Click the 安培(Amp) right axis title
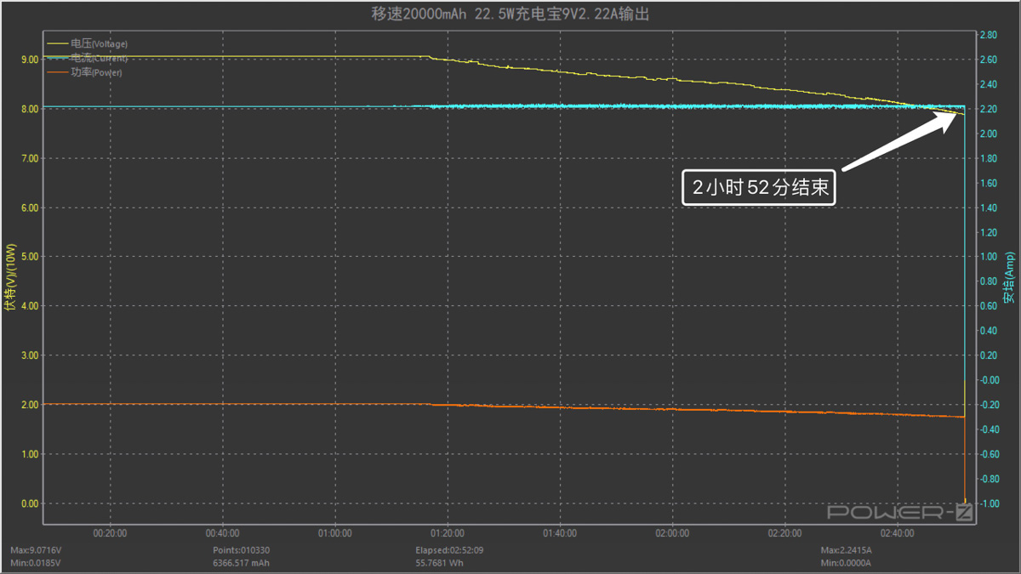Viewport: 1021px width, 574px height. [1009, 277]
